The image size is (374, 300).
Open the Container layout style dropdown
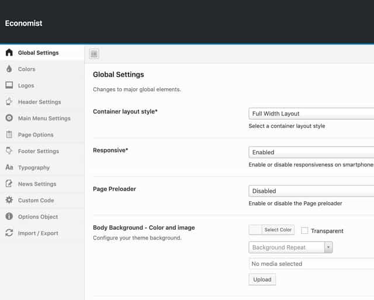[x=311, y=113]
